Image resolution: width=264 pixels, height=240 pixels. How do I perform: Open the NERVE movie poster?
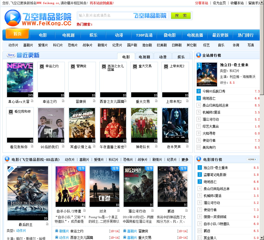click(20, 80)
